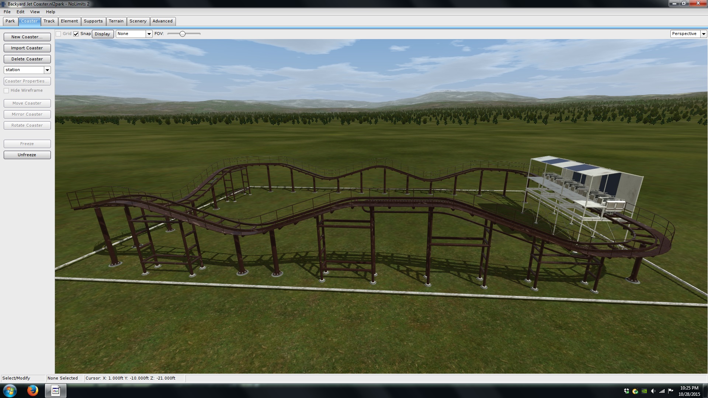The height and width of the screenshot is (398, 708).
Task: Open the volume speaker icon
Action: coord(653,391)
